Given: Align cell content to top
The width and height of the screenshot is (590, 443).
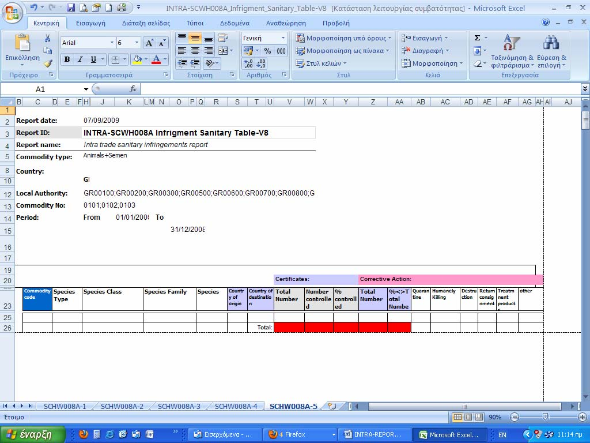Looking at the screenshot, I should [181, 38].
